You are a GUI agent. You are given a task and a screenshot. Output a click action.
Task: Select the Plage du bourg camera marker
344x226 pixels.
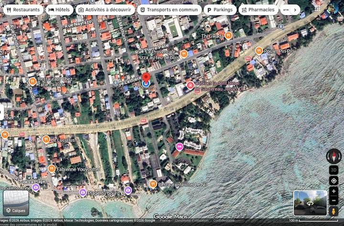point(83,193)
